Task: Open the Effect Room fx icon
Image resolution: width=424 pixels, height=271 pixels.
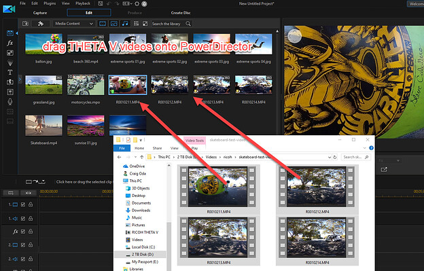Action: point(10,43)
